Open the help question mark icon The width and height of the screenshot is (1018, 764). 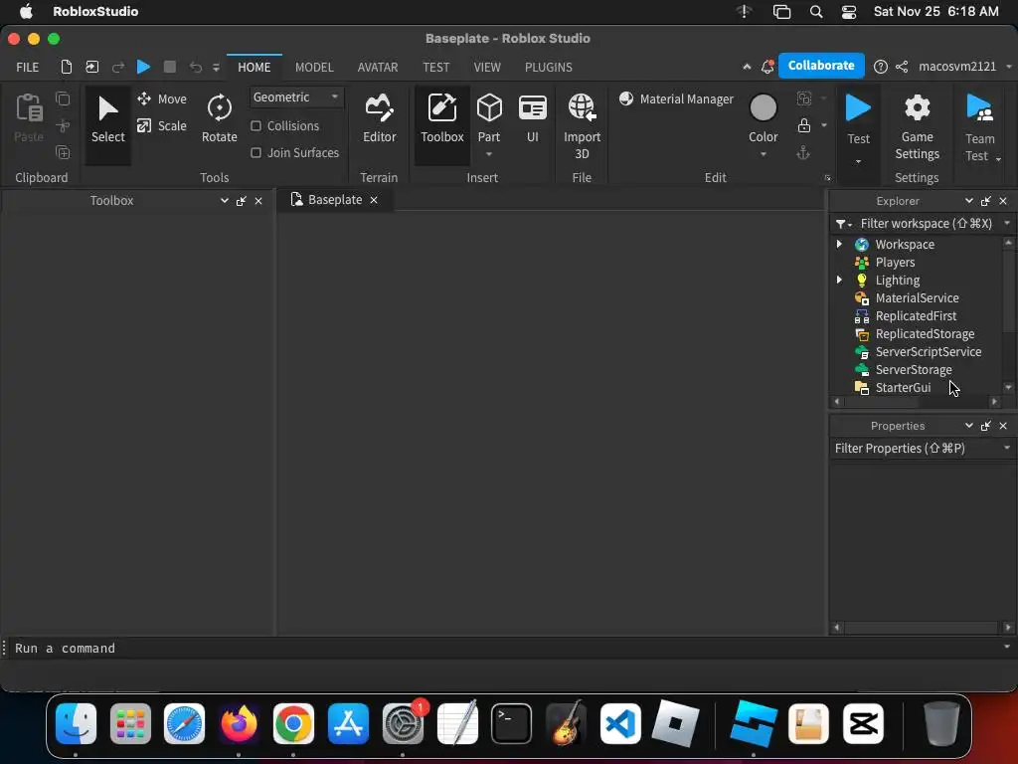(x=881, y=67)
